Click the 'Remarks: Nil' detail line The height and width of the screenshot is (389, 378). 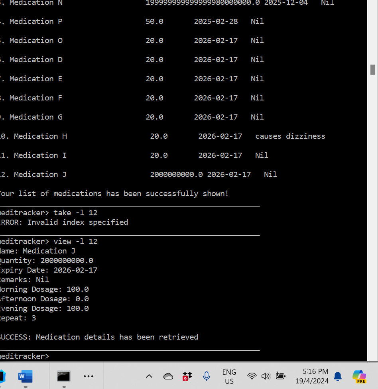pyautogui.click(x=24, y=280)
